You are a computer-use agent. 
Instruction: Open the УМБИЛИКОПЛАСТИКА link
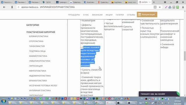click(x=40, y=61)
